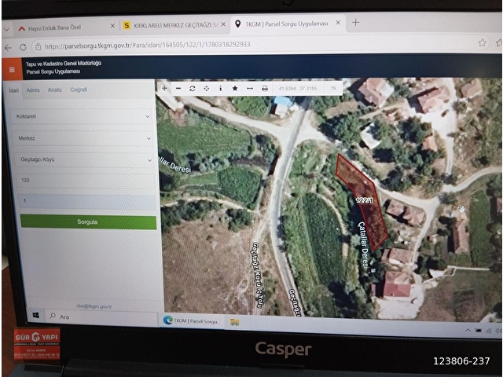The image size is (503, 377).
Task: Activate the locate crosshair tool on the map toolbar
Action: coord(206,89)
